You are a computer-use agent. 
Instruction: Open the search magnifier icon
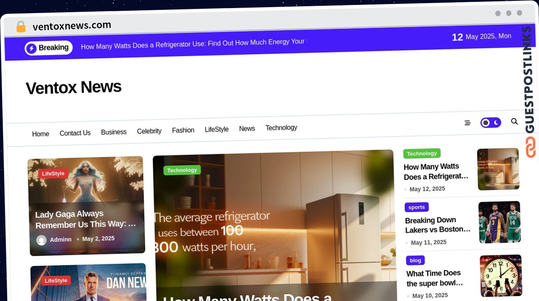point(514,121)
